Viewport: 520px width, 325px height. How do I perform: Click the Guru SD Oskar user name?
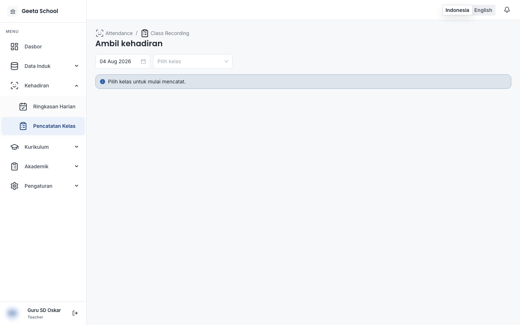(44, 310)
